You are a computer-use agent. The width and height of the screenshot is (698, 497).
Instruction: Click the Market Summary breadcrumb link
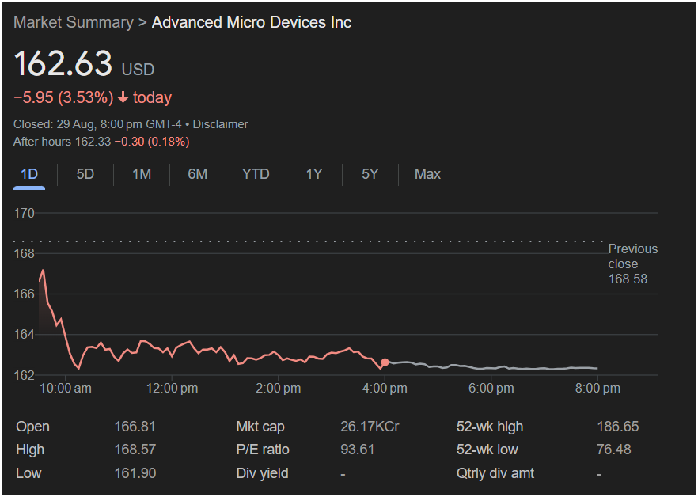[x=73, y=22]
